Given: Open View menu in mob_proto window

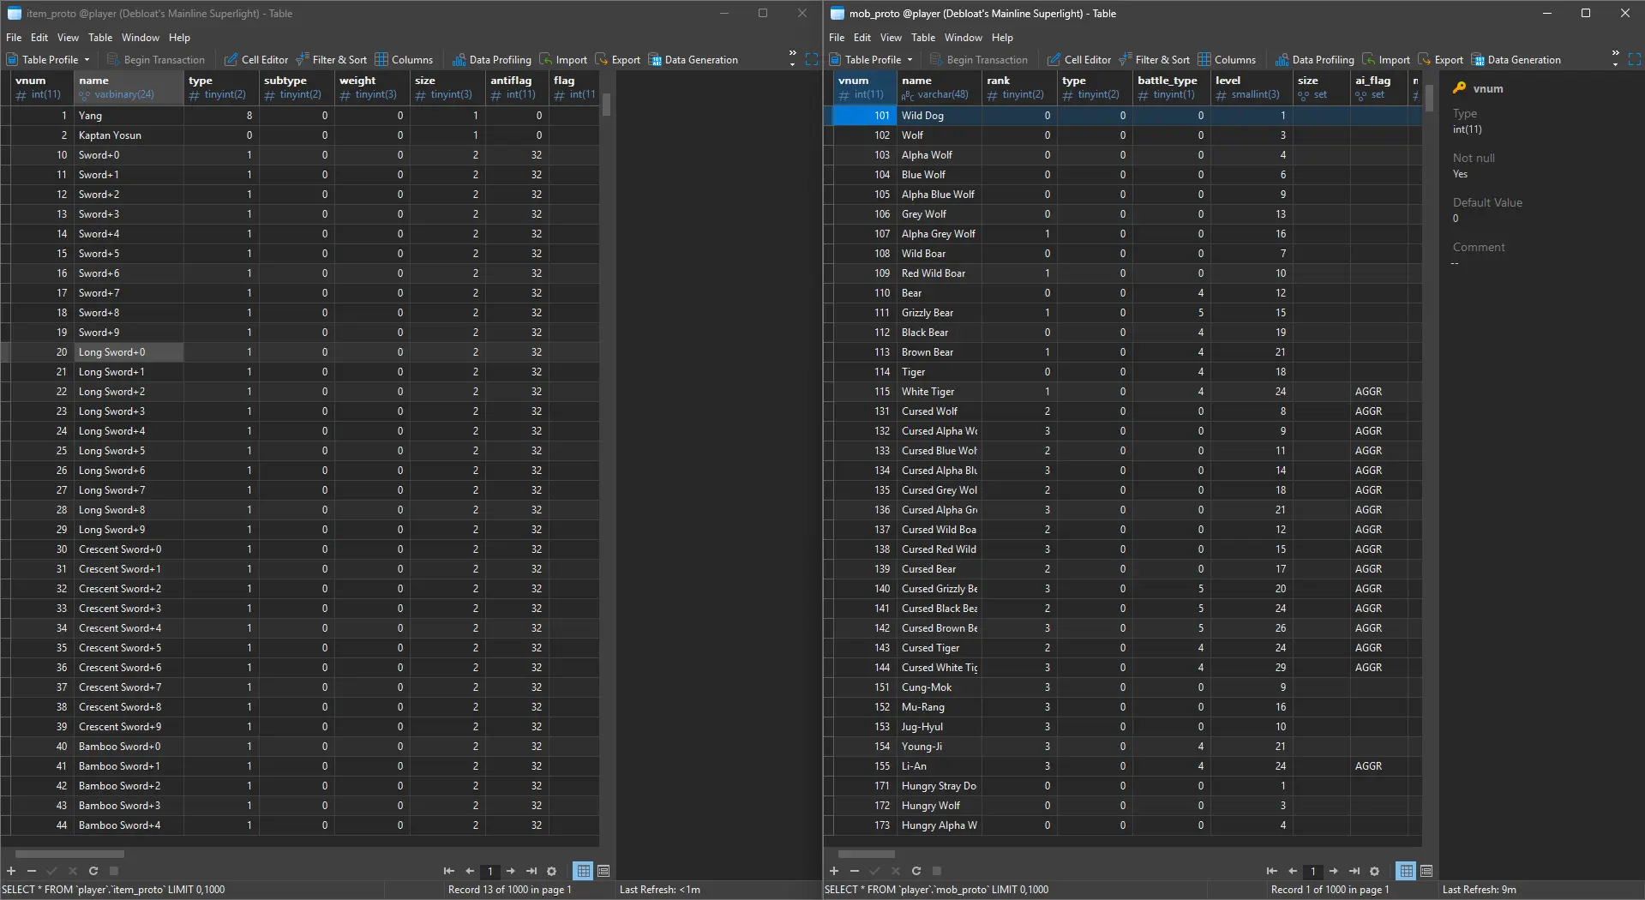Looking at the screenshot, I should click(891, 38).
